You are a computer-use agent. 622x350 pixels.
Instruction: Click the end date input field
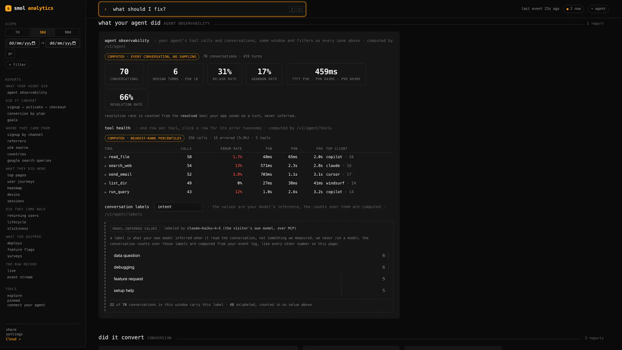pyautogui.click(x=63, y=43)
